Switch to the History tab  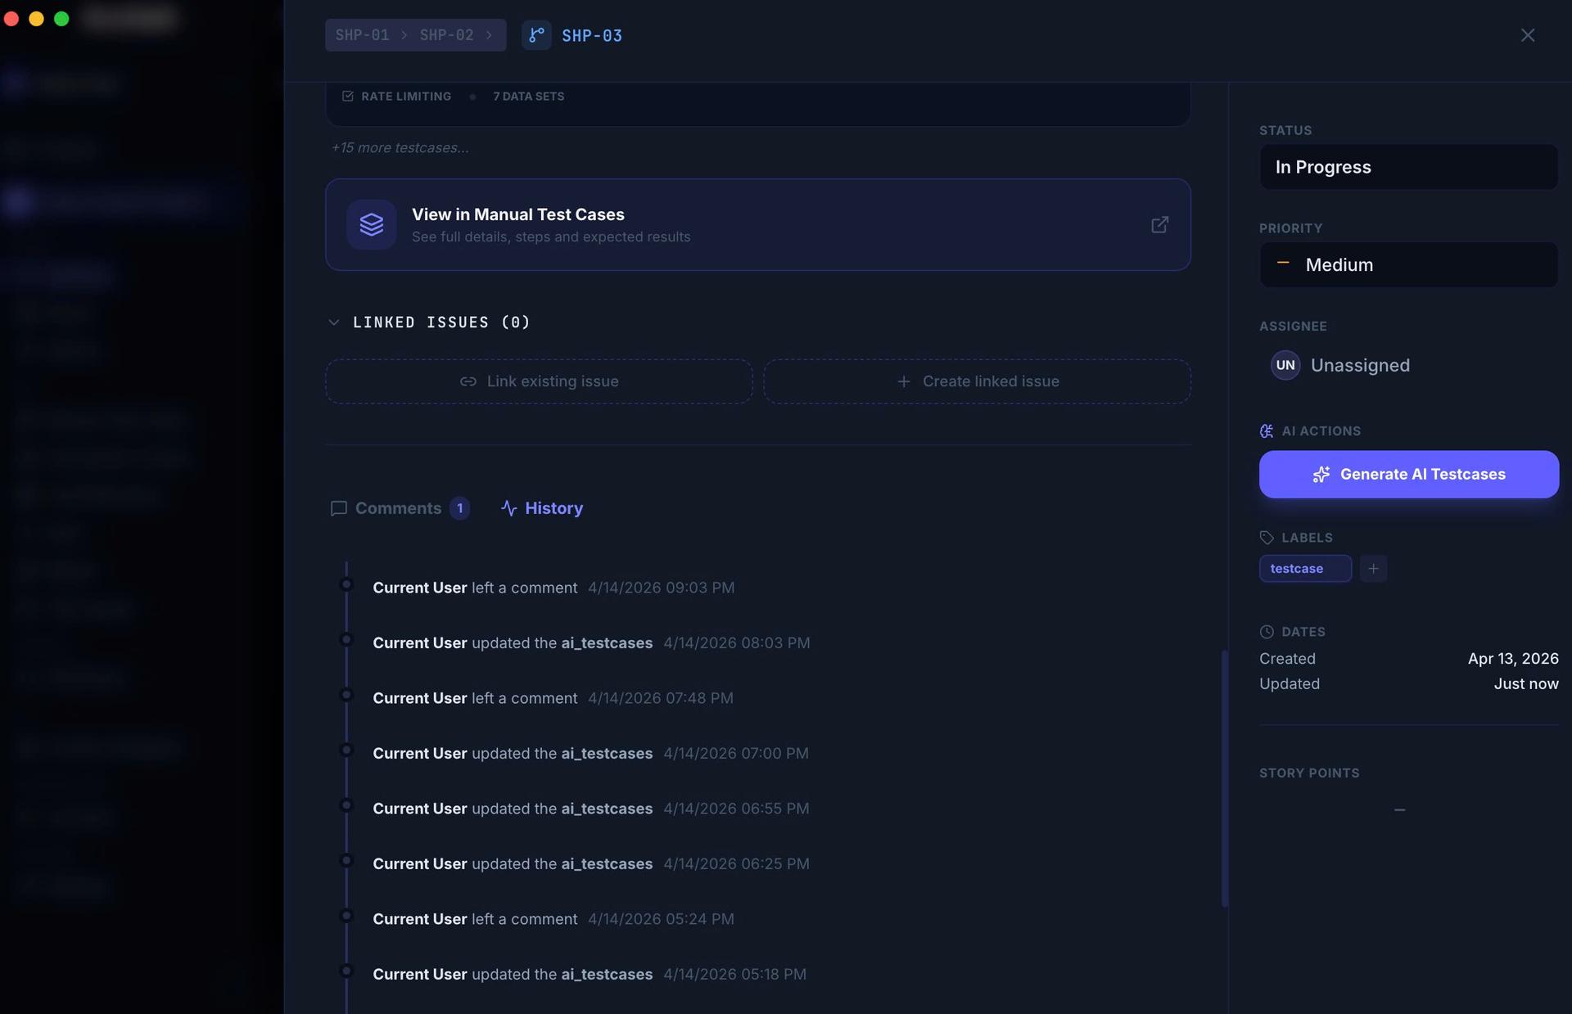542,508
